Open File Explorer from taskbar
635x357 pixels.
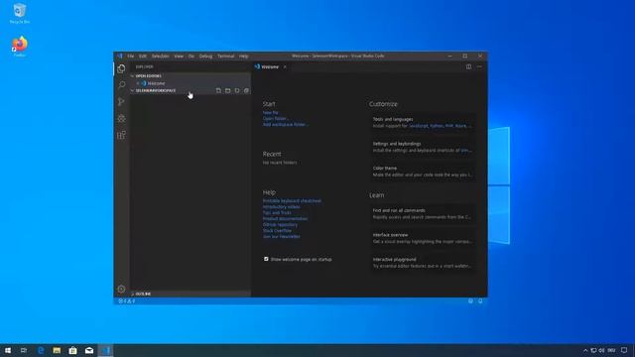click(x=57, y=350)
